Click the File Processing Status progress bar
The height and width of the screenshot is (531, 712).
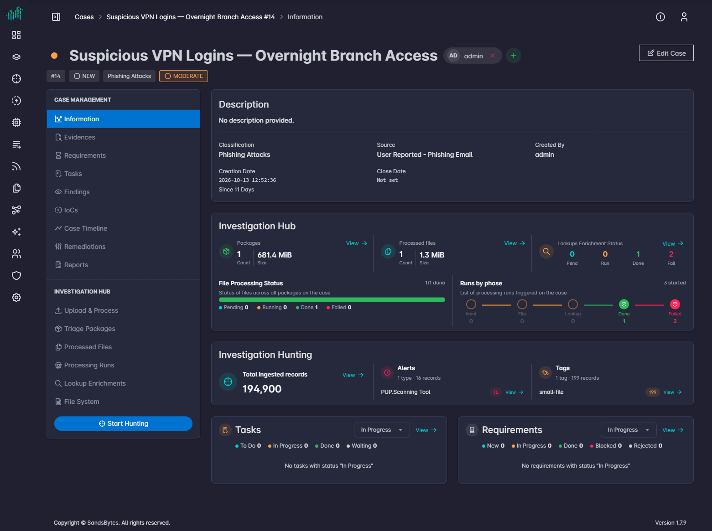(332, 300)
